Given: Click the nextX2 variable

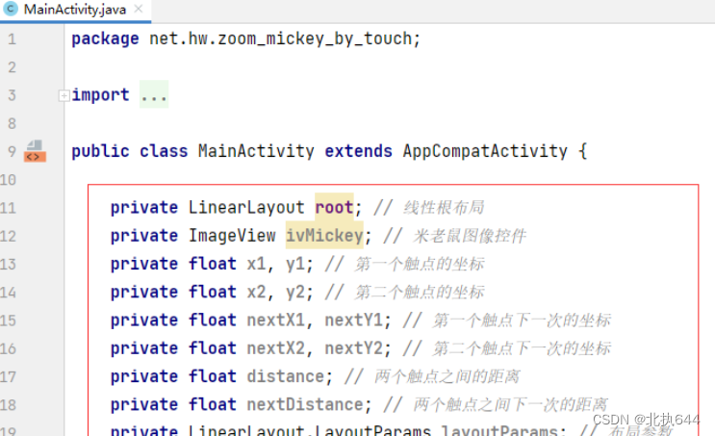Looking at the screenshot, I should [x=275, y=348].
